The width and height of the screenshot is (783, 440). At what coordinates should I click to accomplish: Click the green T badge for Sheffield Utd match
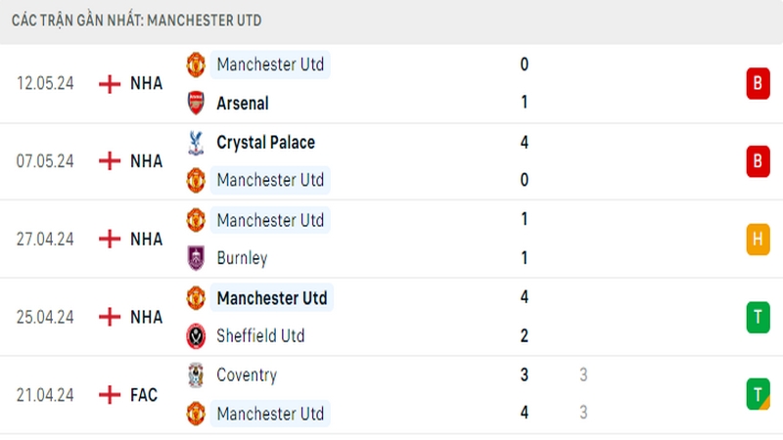coord(758,317)
